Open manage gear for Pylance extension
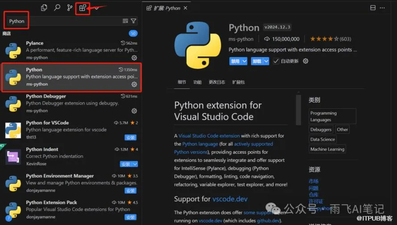Screen dimensions: 397x225 [x=134, y=58]
